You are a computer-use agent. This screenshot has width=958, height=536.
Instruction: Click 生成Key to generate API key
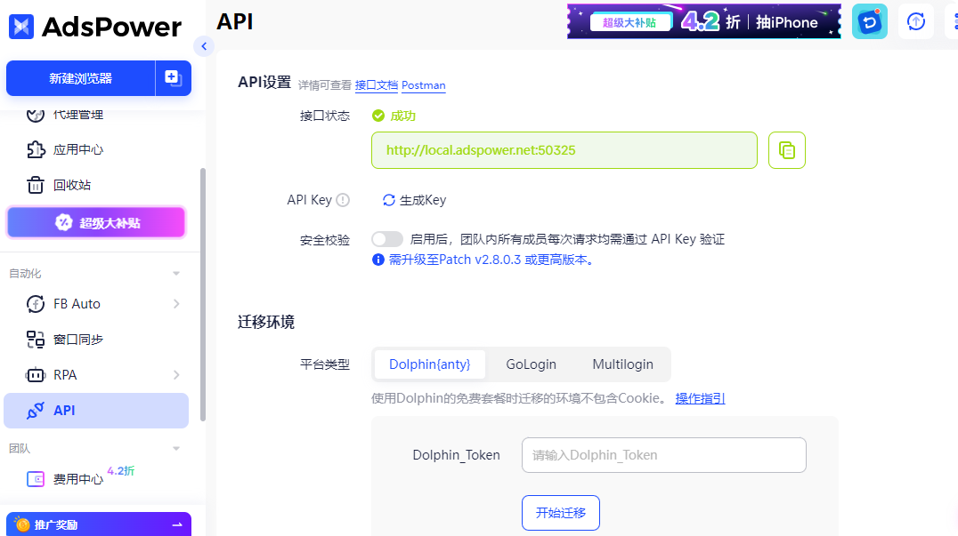coord(423,200)
